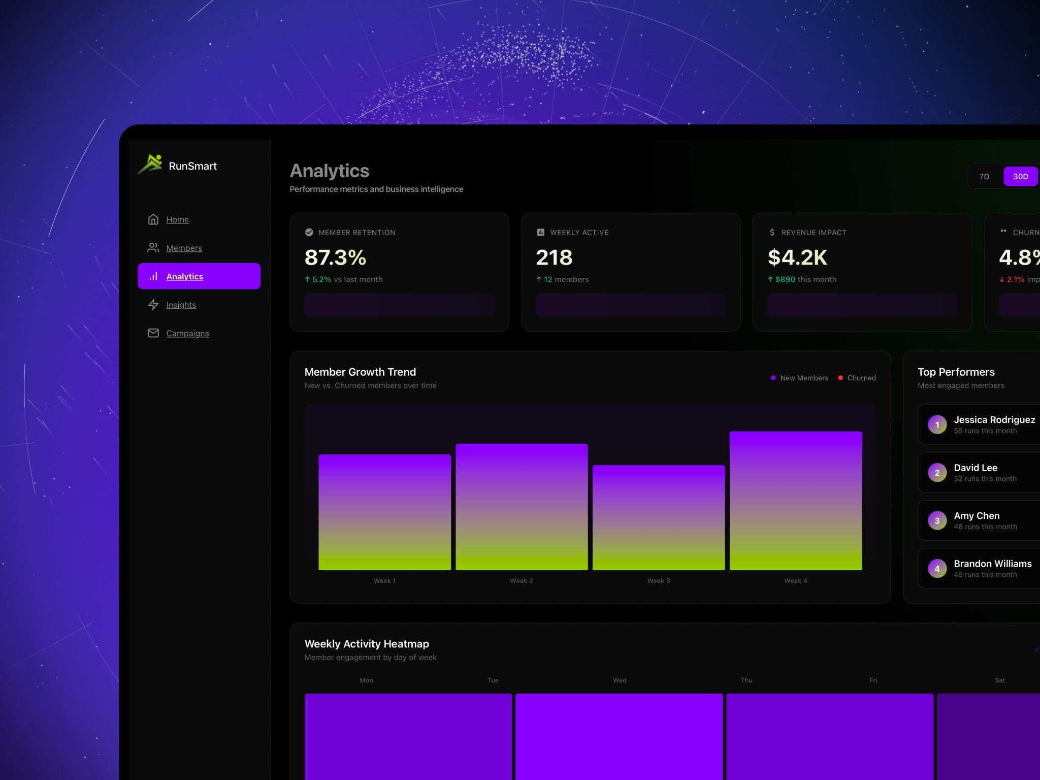Click the Campaigns envelope icon

pyautogui.click(x=153, y=333)
